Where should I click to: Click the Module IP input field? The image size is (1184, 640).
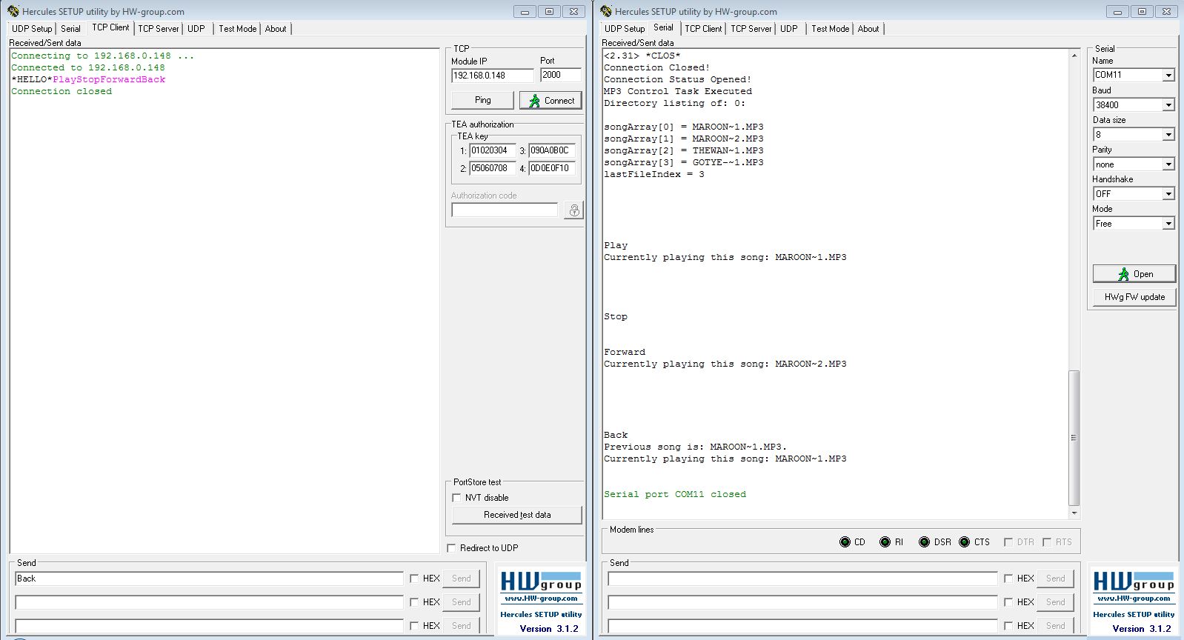492,76
